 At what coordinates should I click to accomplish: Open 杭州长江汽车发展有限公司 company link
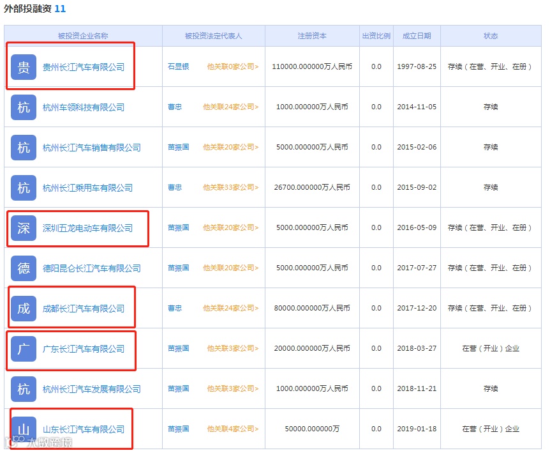(x=91, y=389)
